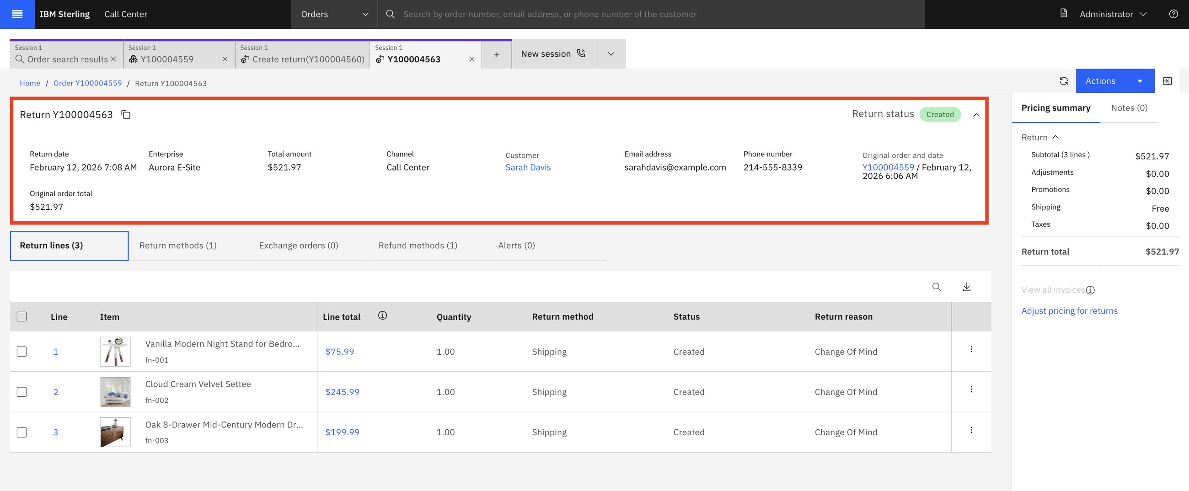Click the return icon on Create return tab

click(245, 59)
